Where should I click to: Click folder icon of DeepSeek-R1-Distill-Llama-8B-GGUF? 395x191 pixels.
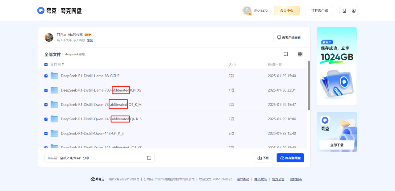(54, 76)
